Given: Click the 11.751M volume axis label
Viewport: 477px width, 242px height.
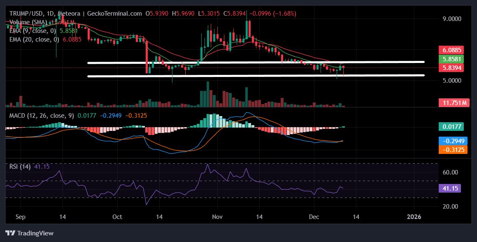Looking at the screenshot, I should (x=454, y=103).
